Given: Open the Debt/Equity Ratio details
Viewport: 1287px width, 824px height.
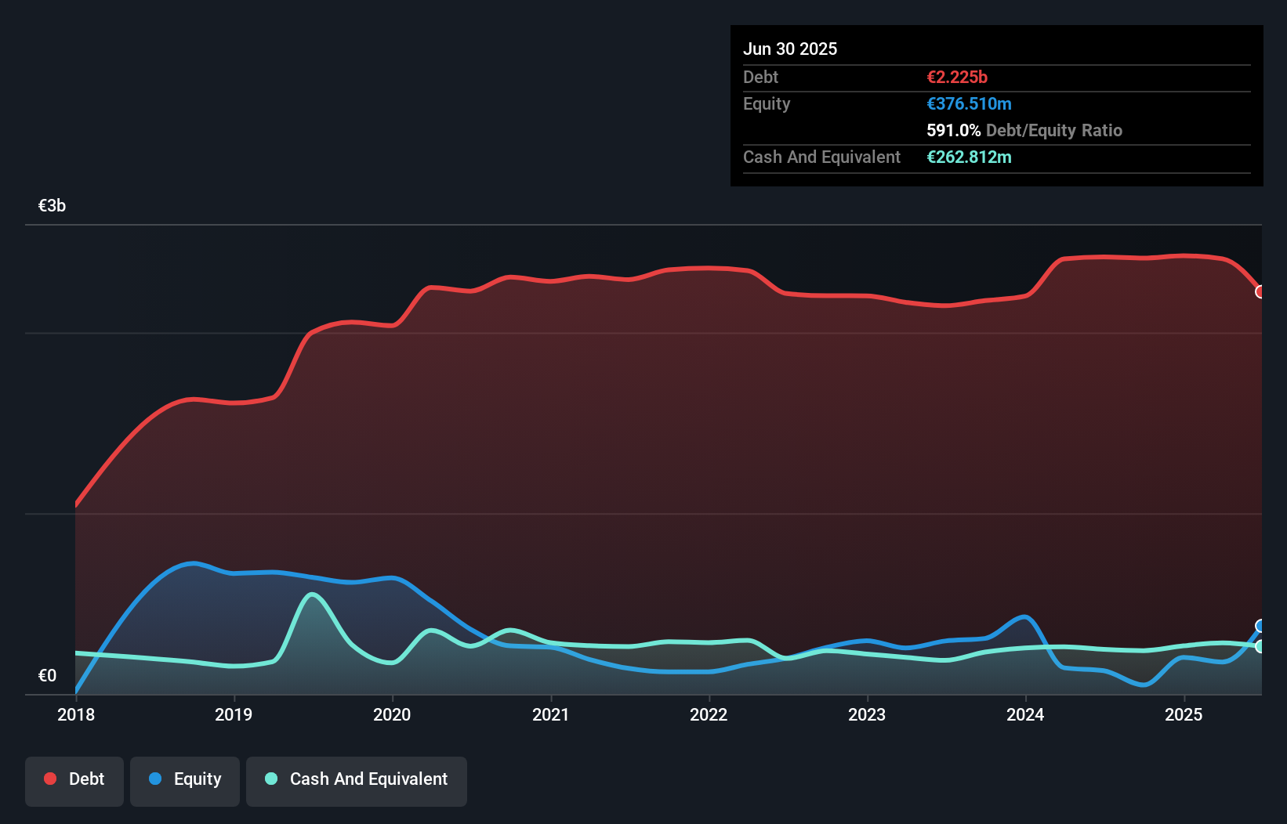Looking at the screenshot, I should pyautogui.click(x=1024, y=130).
